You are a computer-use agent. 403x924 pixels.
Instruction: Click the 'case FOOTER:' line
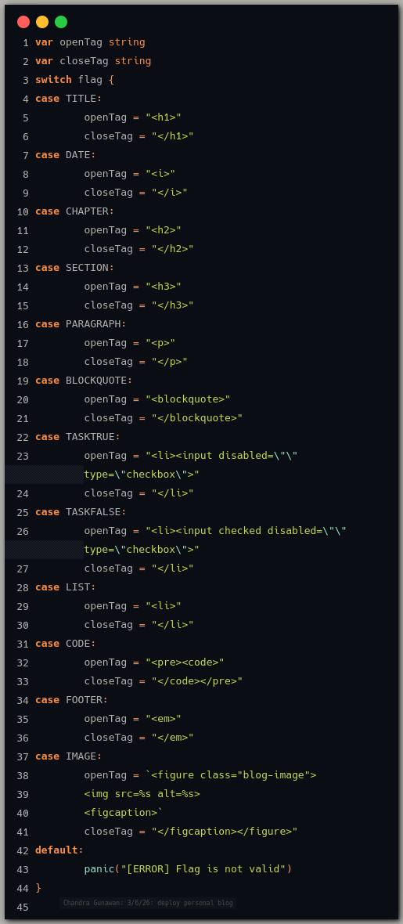tap(72, 700)
